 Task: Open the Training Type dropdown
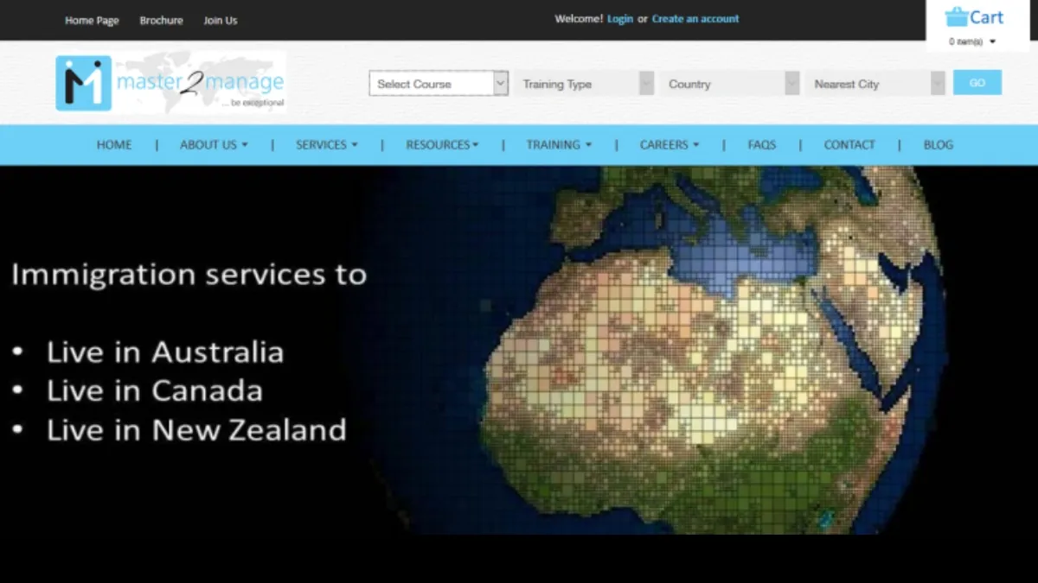(584, 84)
